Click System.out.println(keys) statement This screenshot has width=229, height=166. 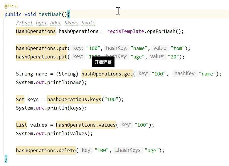coord(51,108)
